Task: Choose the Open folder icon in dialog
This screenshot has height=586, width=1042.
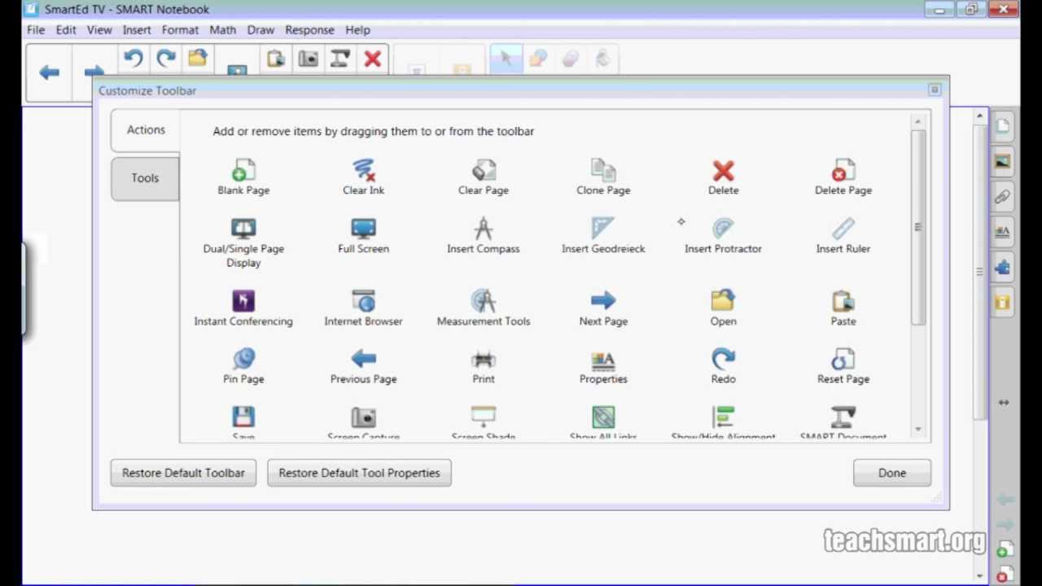Action: (723, 301)
